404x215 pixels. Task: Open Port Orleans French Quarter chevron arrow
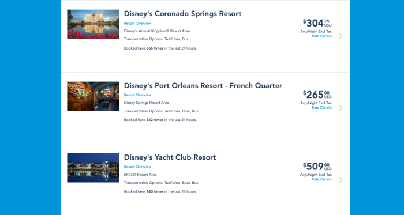[x=341, y=108]
